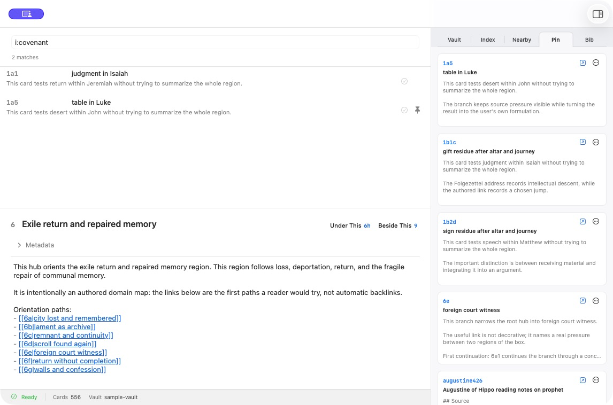Open more options for pinned card 1b1c
The height and width of the screenshot is (405, 613).
596,142
